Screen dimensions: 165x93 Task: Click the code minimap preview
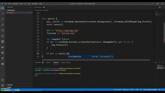[159, 13]
